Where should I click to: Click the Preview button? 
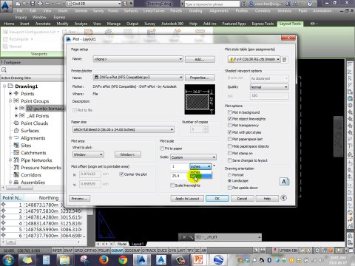click(x=79, y=199)
